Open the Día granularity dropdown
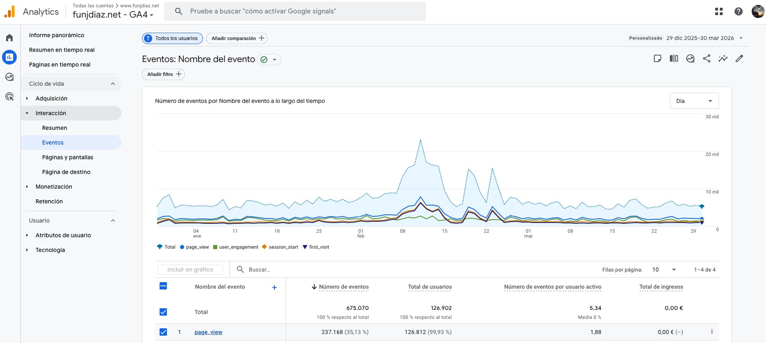Viewport: 766px width, 343px height. (694, 101)
